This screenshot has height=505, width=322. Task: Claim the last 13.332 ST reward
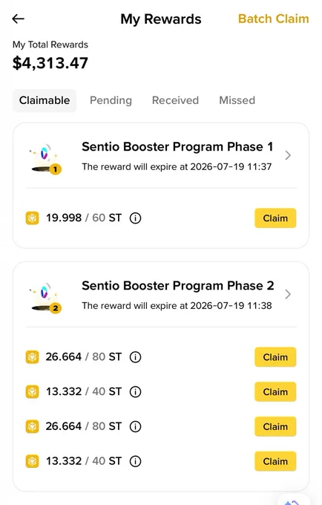[x=275, y=461]
